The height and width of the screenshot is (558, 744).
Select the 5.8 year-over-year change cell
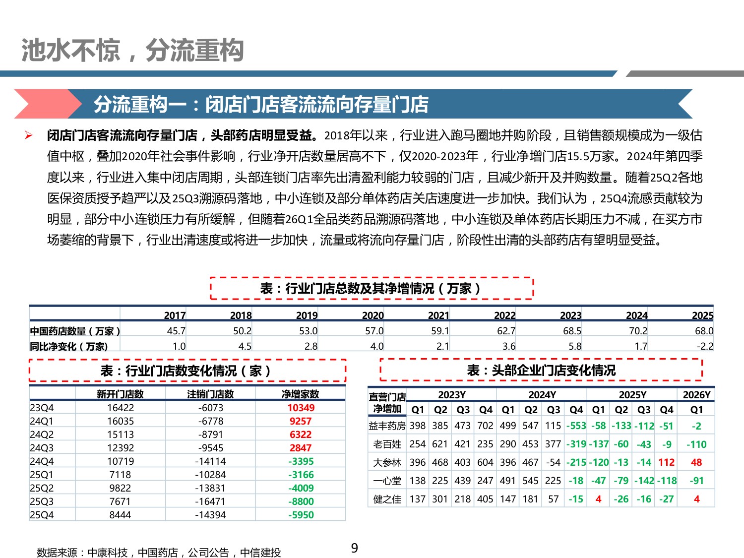tap(575, 346)
